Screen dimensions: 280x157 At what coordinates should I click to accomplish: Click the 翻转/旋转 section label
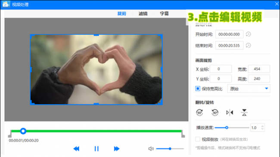tap(205, 102)
